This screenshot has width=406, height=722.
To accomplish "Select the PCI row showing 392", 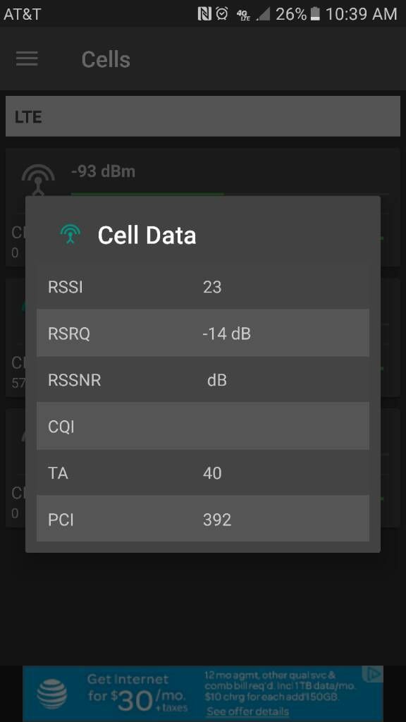I will pyautogui.click(x=202, y=519).
